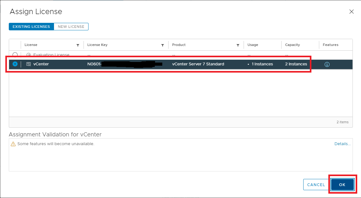Click the Evaluation License row icon
The width and height of the screenshot is (361, 198).
pyautogui.click(x=29, y=55)
